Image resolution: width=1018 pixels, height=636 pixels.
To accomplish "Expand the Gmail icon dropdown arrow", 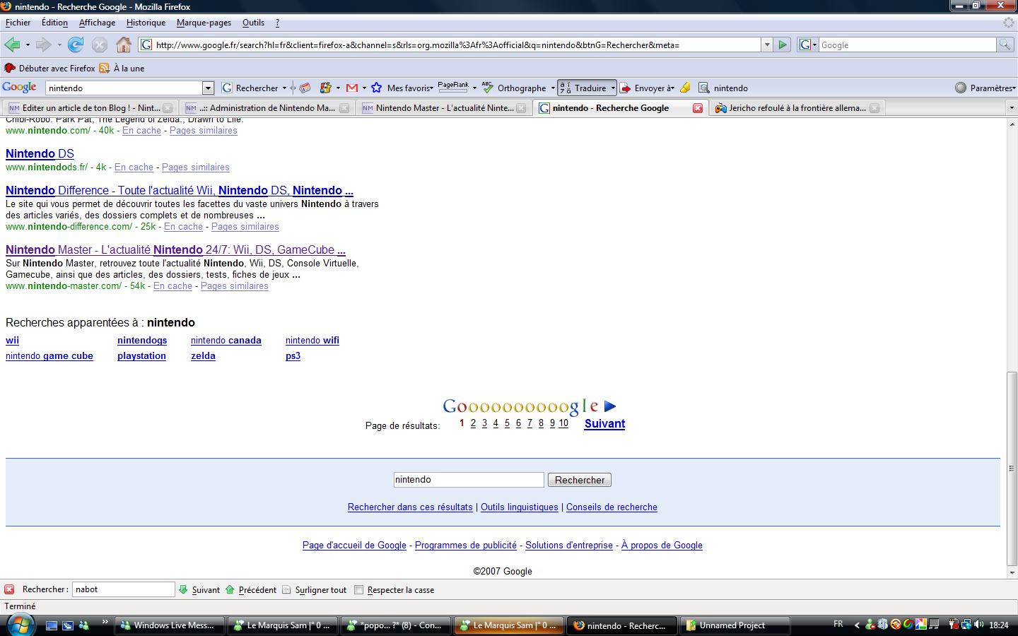I will [364, 88].
